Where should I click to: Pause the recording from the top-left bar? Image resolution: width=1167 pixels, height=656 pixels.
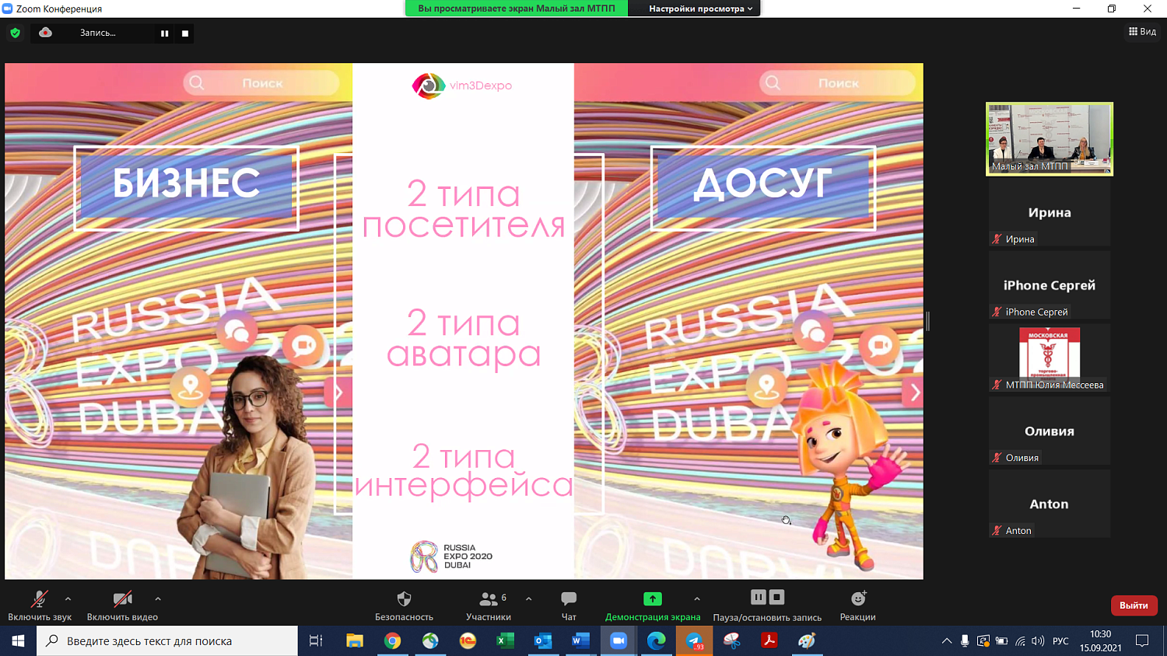pos(164,33)
